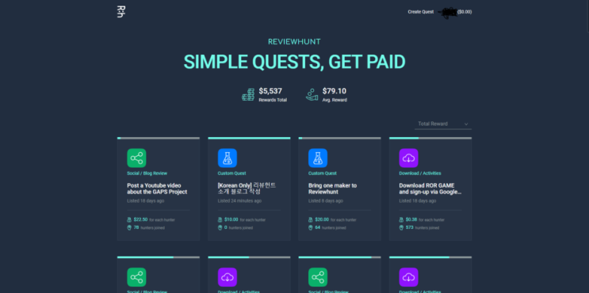Click the '64' hunters joined count
Screen dimensions: 589x293
(x=318, y=227)
